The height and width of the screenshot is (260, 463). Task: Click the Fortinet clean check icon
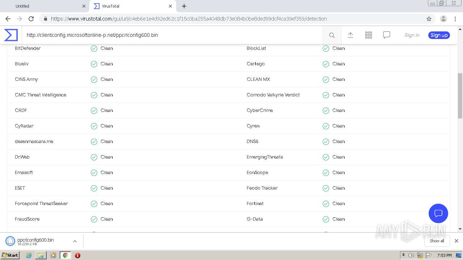pyautogui.click(x=326, y=204)
